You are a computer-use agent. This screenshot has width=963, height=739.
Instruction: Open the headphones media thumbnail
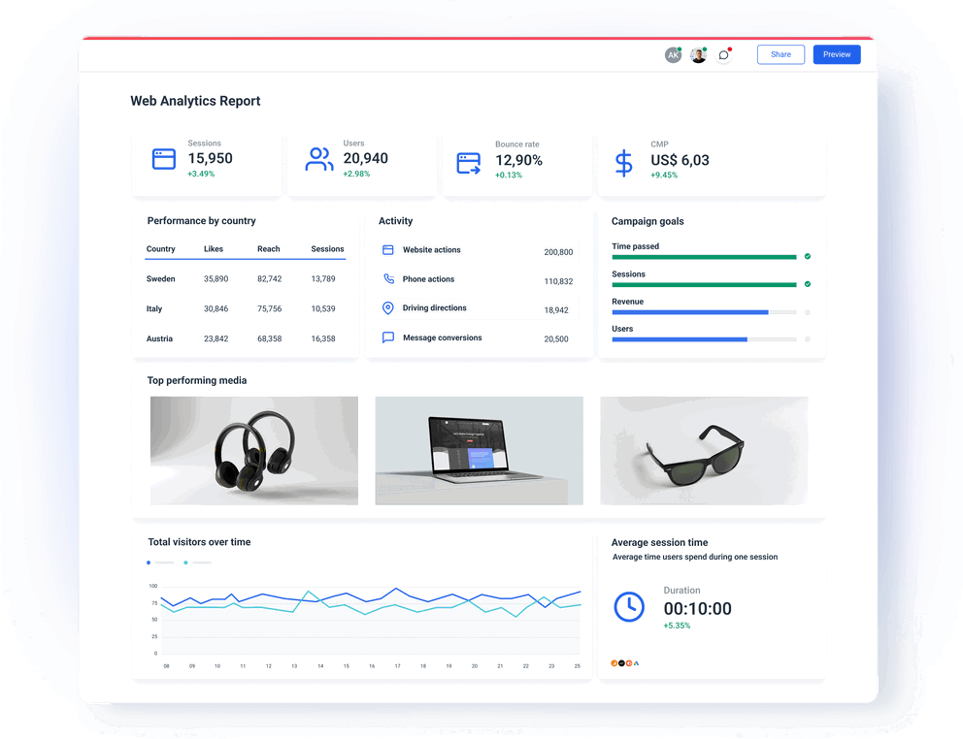click(x=253, y=450)
